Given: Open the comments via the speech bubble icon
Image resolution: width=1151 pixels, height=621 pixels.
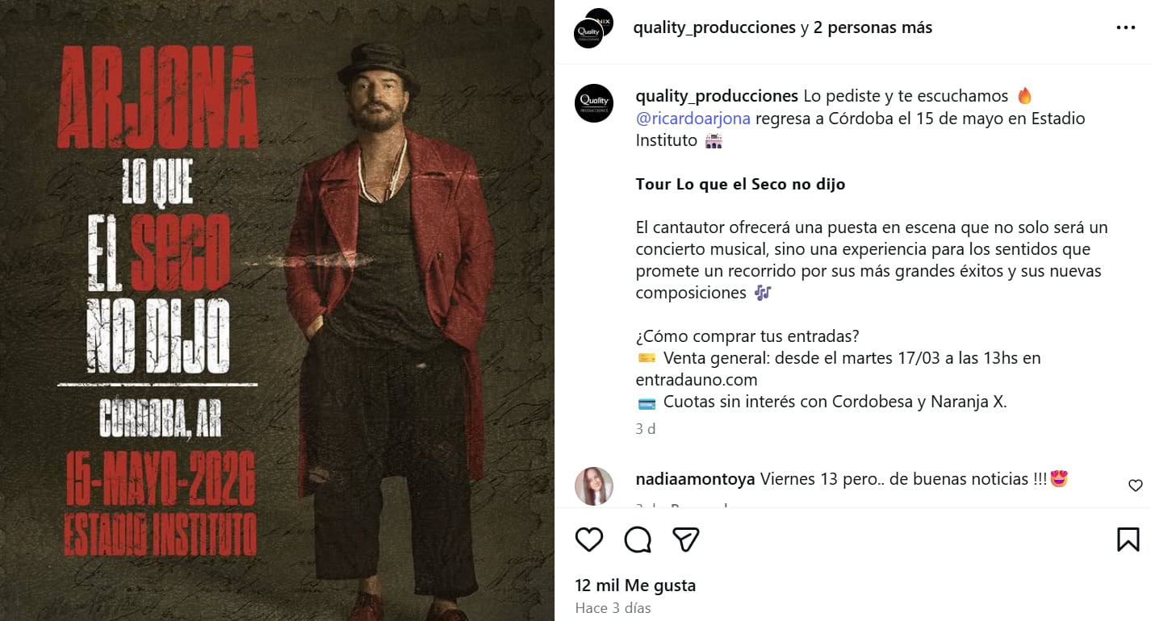Looking at the screenshot, I should point(637,540).
